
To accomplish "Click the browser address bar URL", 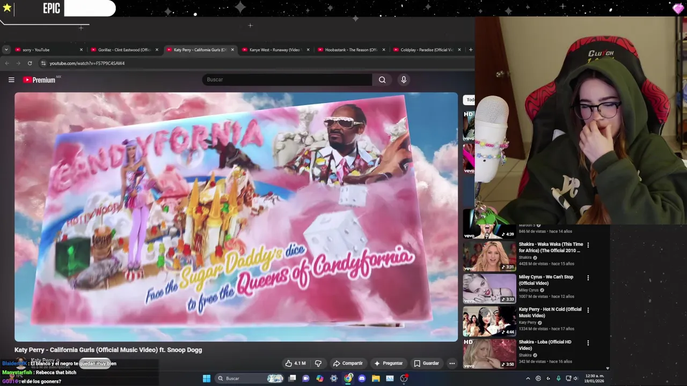I will click(x=87, y=63).
